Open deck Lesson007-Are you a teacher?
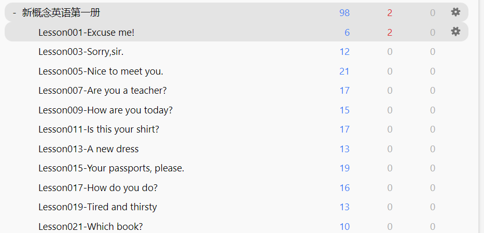The width and height of the screenshot is (484, 233). pos(103,91)
